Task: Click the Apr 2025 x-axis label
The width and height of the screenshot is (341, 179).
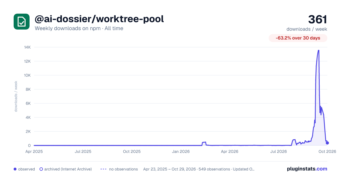Action: [x=34, y=151]
